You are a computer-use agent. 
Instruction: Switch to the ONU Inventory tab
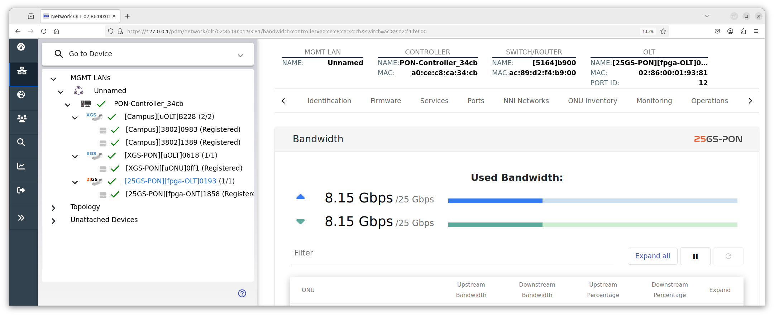(592, 101)
